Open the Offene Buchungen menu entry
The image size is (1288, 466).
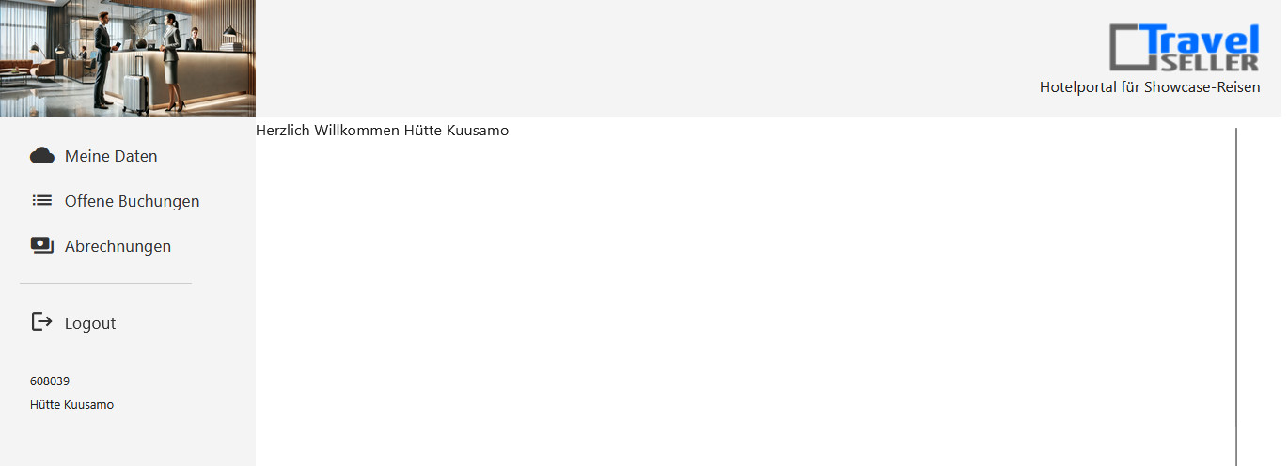pyautogui.click(x=132, y=201)
